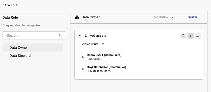Switch to the OVERVIEW tab
The width and height of the screenshot is (211, 92).
coord(161,17)
